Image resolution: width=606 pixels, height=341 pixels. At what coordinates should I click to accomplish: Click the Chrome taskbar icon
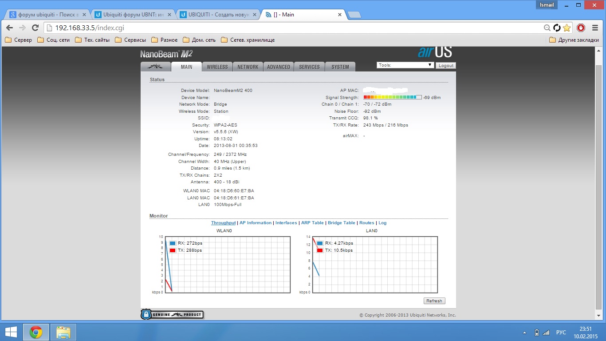point(35,332)
